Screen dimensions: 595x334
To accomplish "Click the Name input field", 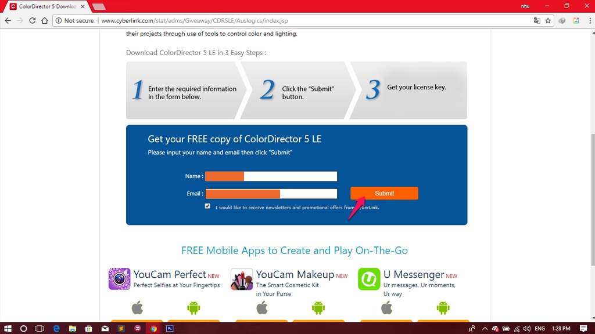I will click(271, 176).
